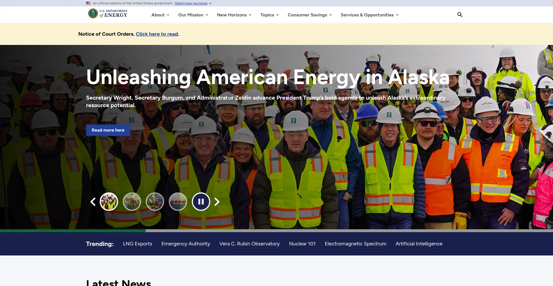Select the fourth carousel slide thumbnail
Screen dimensions: 553x286
tap(178, 202)
